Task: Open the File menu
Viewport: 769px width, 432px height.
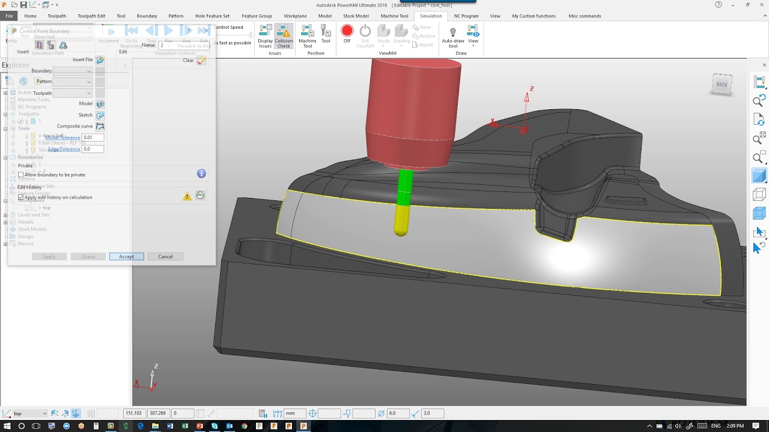Action: [x=9, y=16]
